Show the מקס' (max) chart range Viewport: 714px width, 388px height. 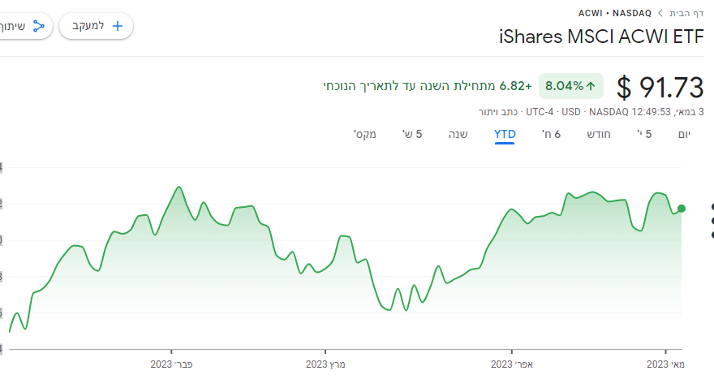(x=365, y=133)
